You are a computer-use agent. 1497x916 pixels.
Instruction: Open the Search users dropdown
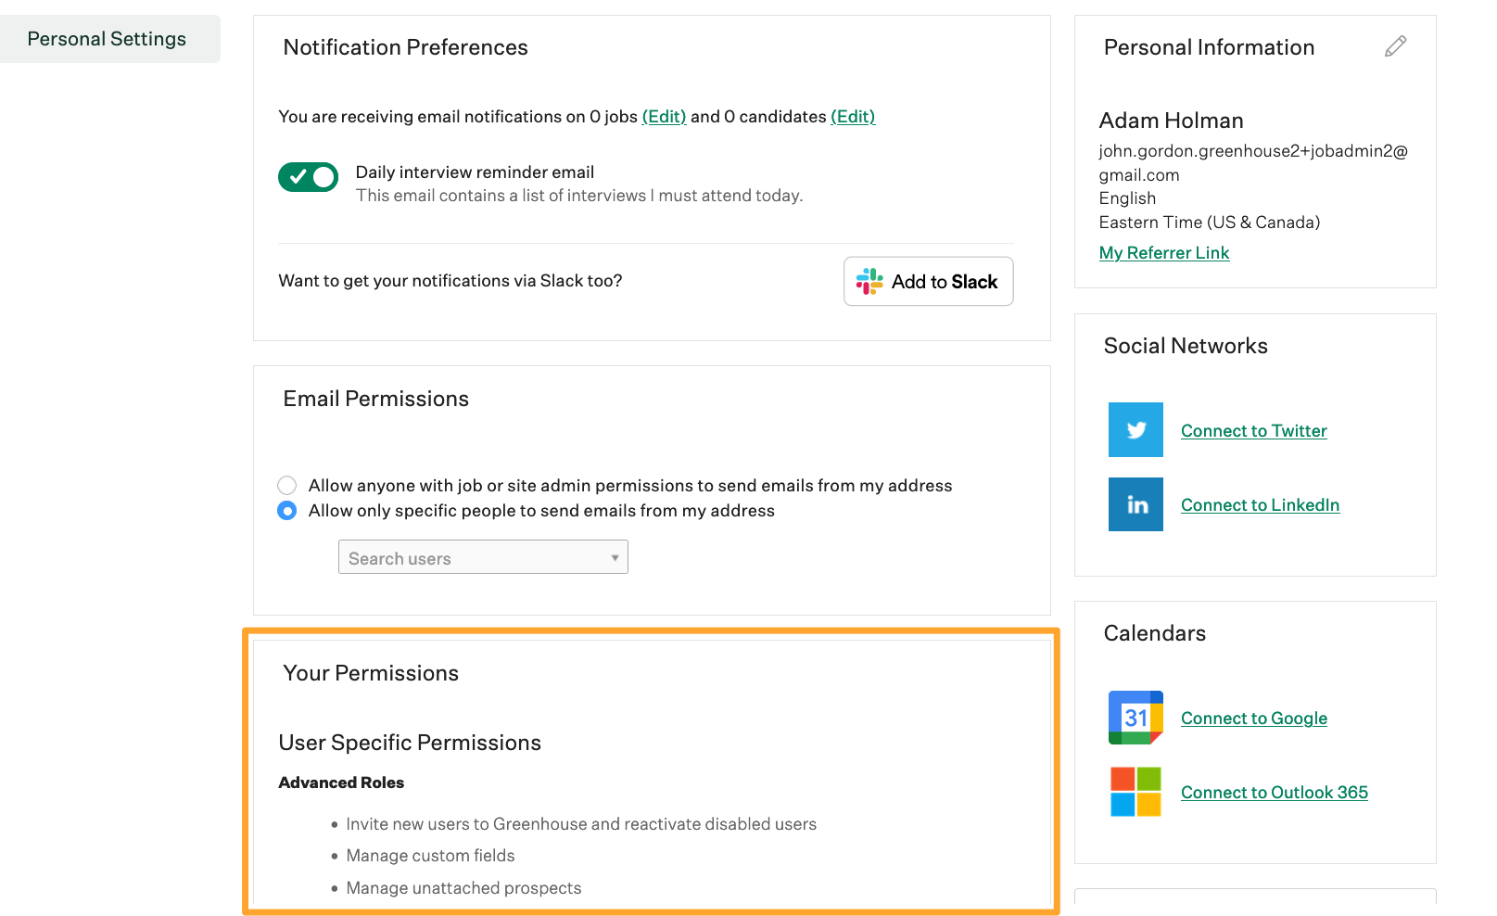(615, 557)
